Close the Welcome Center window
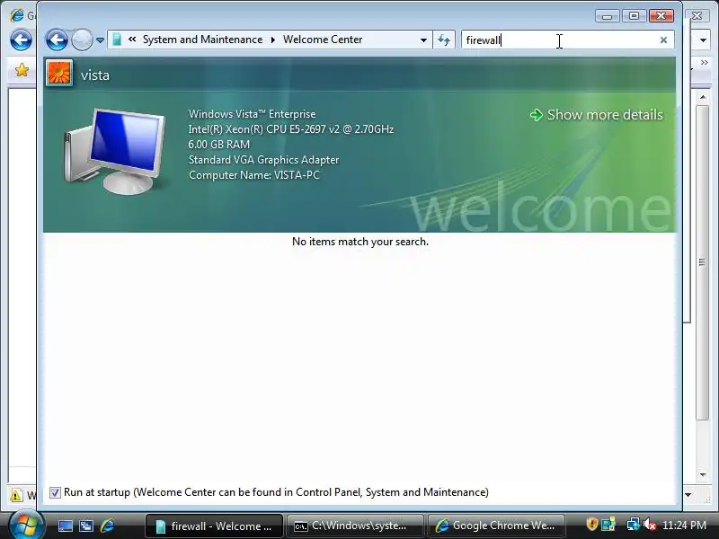Image resolution: width=719 pixels, height=539 pixels. 661,16
